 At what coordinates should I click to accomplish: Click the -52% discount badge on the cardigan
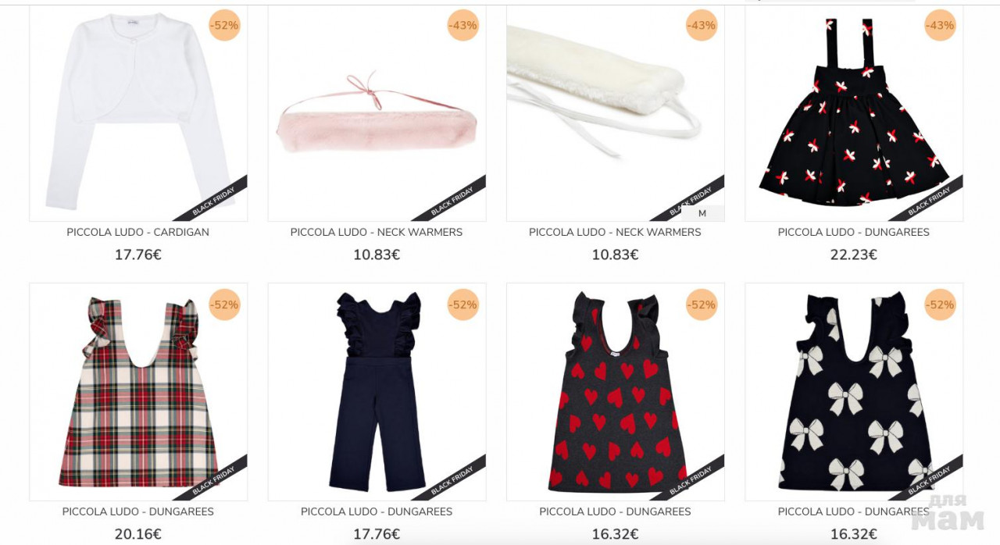coord(224,25)
